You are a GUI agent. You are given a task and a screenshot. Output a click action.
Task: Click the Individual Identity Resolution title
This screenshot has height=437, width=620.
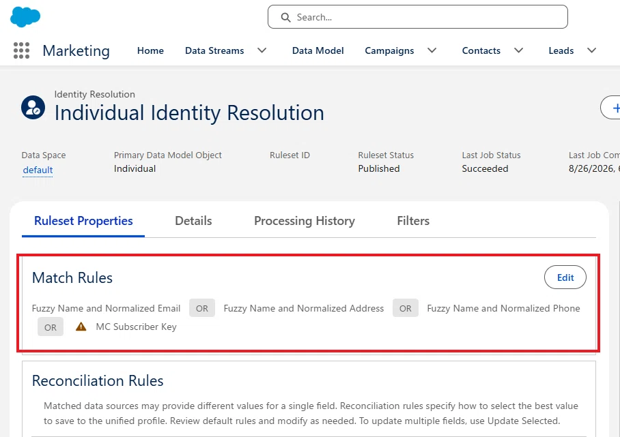(x=189, y=113)
